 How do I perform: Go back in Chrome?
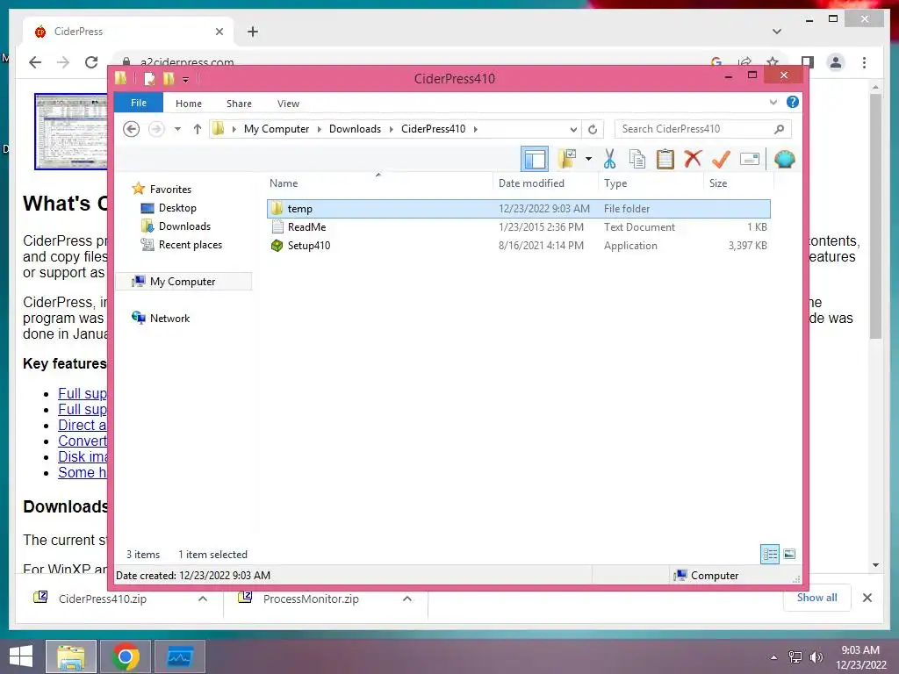(35, 62)
